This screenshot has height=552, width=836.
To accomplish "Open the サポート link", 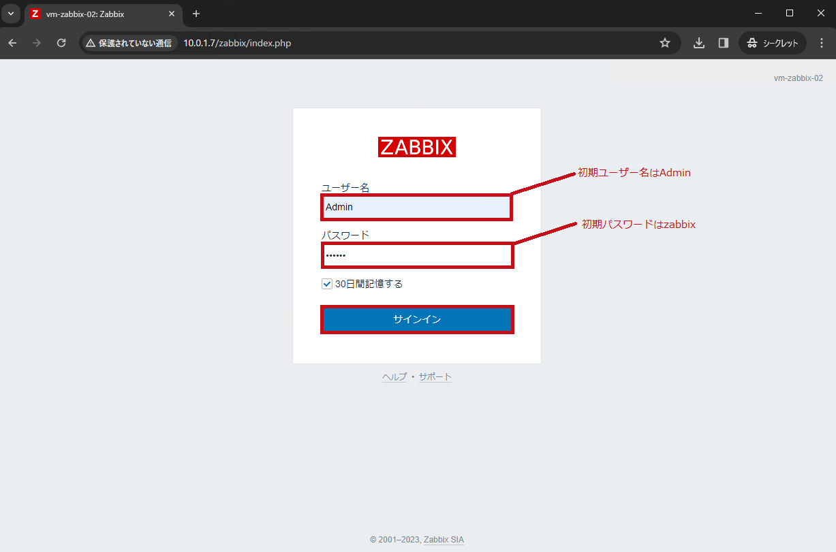I will pyautogui.click(x=435, y=377).
